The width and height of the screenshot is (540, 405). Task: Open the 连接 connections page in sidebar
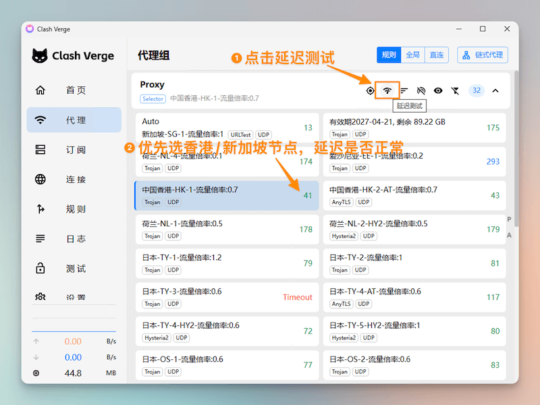[x=74, y=179]
